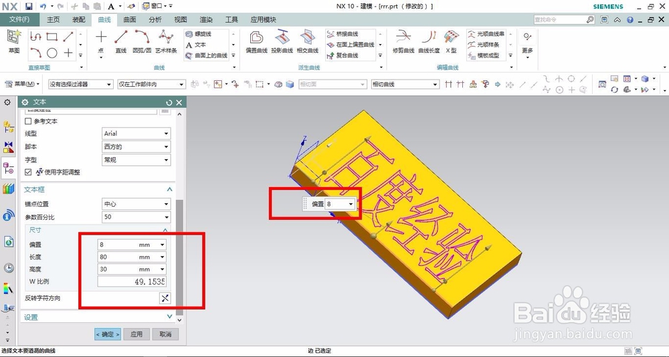Image resolution: width=669 pixels, height=357 pixels.
Task: Click the 取消 cancel button
Action: point(165,334)
